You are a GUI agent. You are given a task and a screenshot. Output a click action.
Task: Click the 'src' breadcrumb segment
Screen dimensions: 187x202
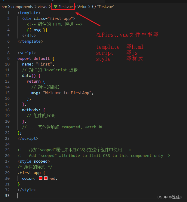(4, 7)
